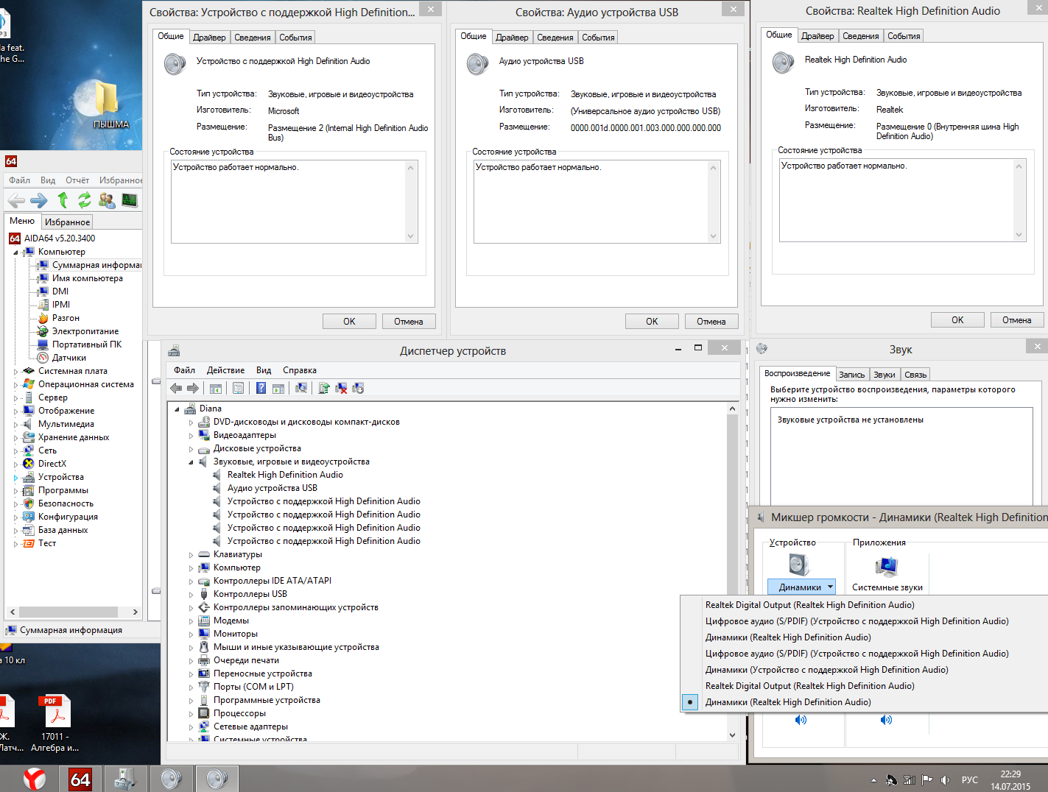Open События tab in Realtek High Definition Audio properties
The width and height of the screenshot is (1048, 792).
(904, 36)
